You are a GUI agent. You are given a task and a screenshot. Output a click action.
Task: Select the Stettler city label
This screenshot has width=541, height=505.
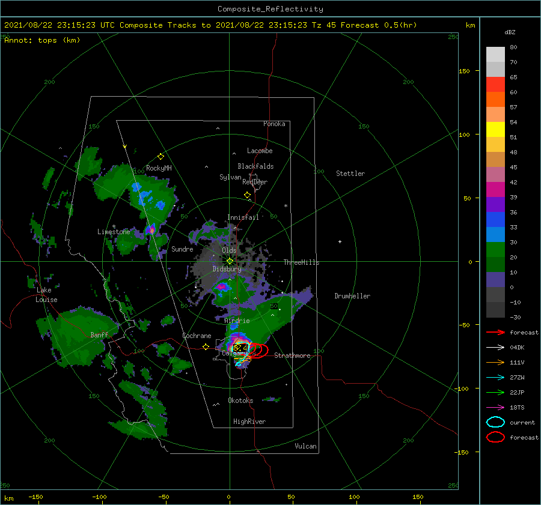[350, 174]
